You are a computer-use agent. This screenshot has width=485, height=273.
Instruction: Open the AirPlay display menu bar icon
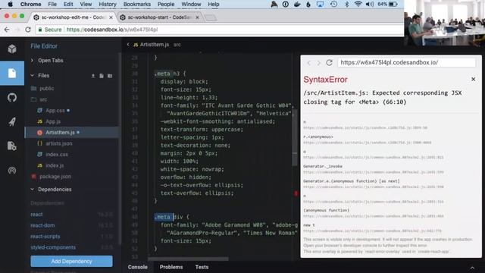pyautogui.click(x=320, y=5)
